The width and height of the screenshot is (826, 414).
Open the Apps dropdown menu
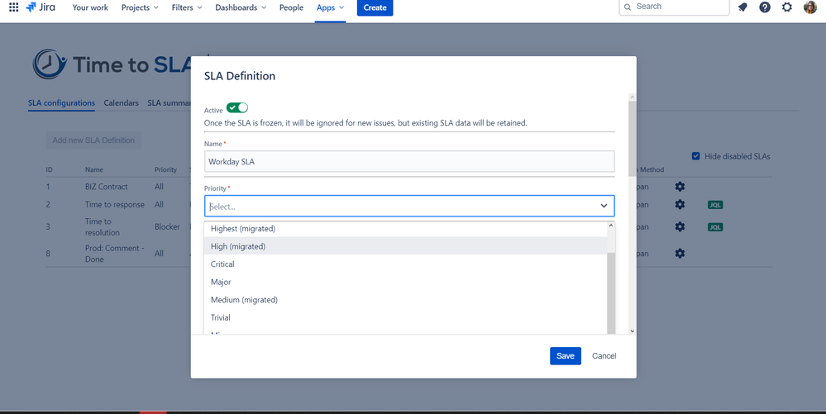click(x=330, y=7)
